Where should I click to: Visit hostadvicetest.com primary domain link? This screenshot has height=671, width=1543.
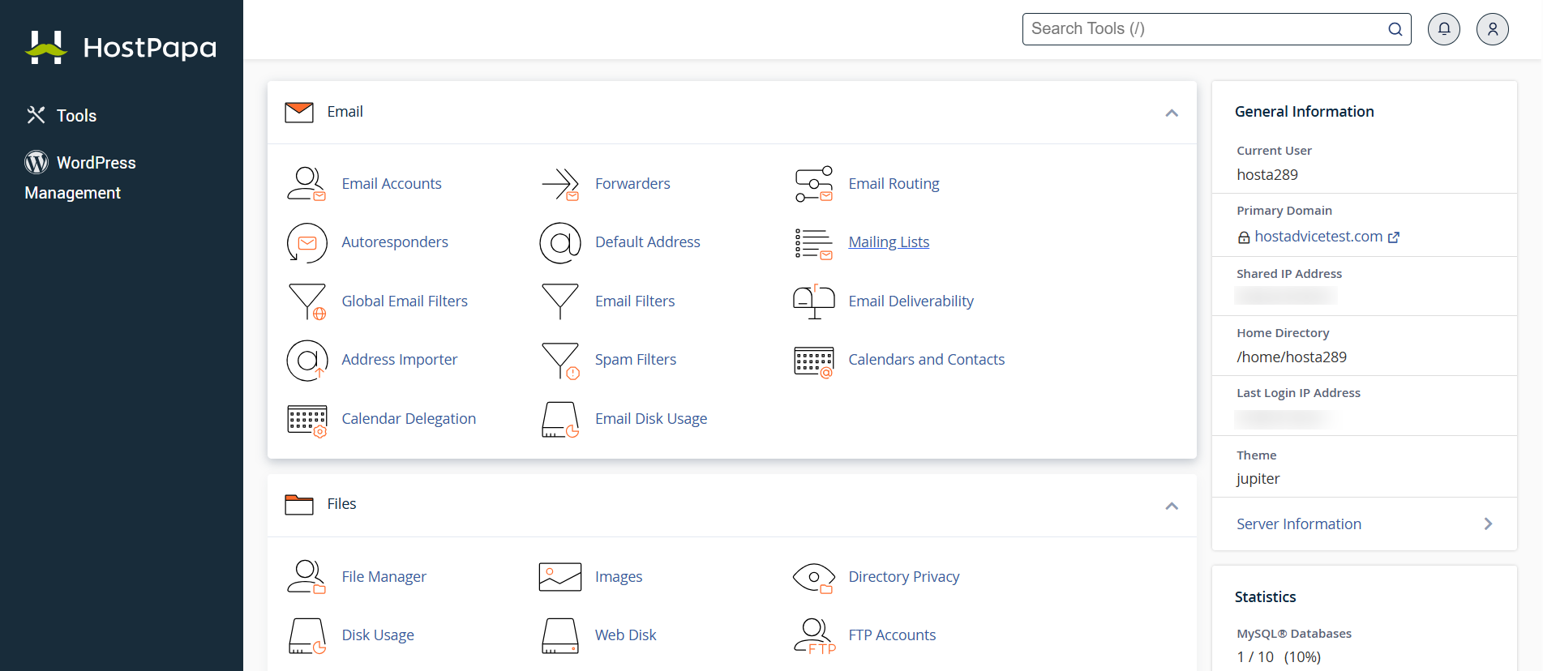(1318, 237)
